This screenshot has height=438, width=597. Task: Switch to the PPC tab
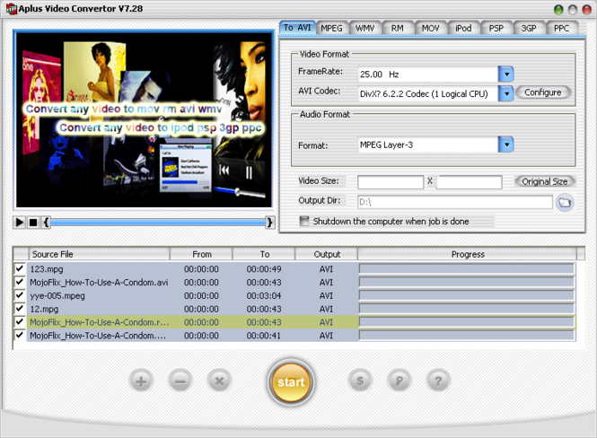[x=562, y=28]
